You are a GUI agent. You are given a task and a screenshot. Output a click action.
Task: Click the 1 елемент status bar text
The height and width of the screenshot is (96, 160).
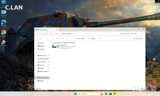click(38, 89)
